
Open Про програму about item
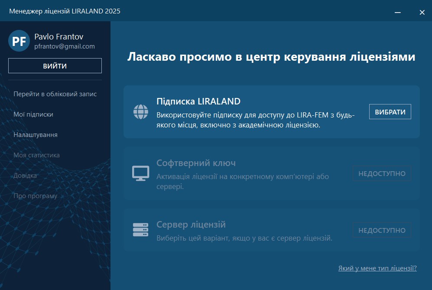coord(35,196)
